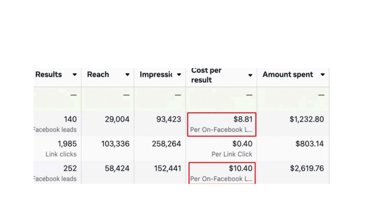
Task: Click the $1,232.80 amount spent value
Action: click(307, 119)
